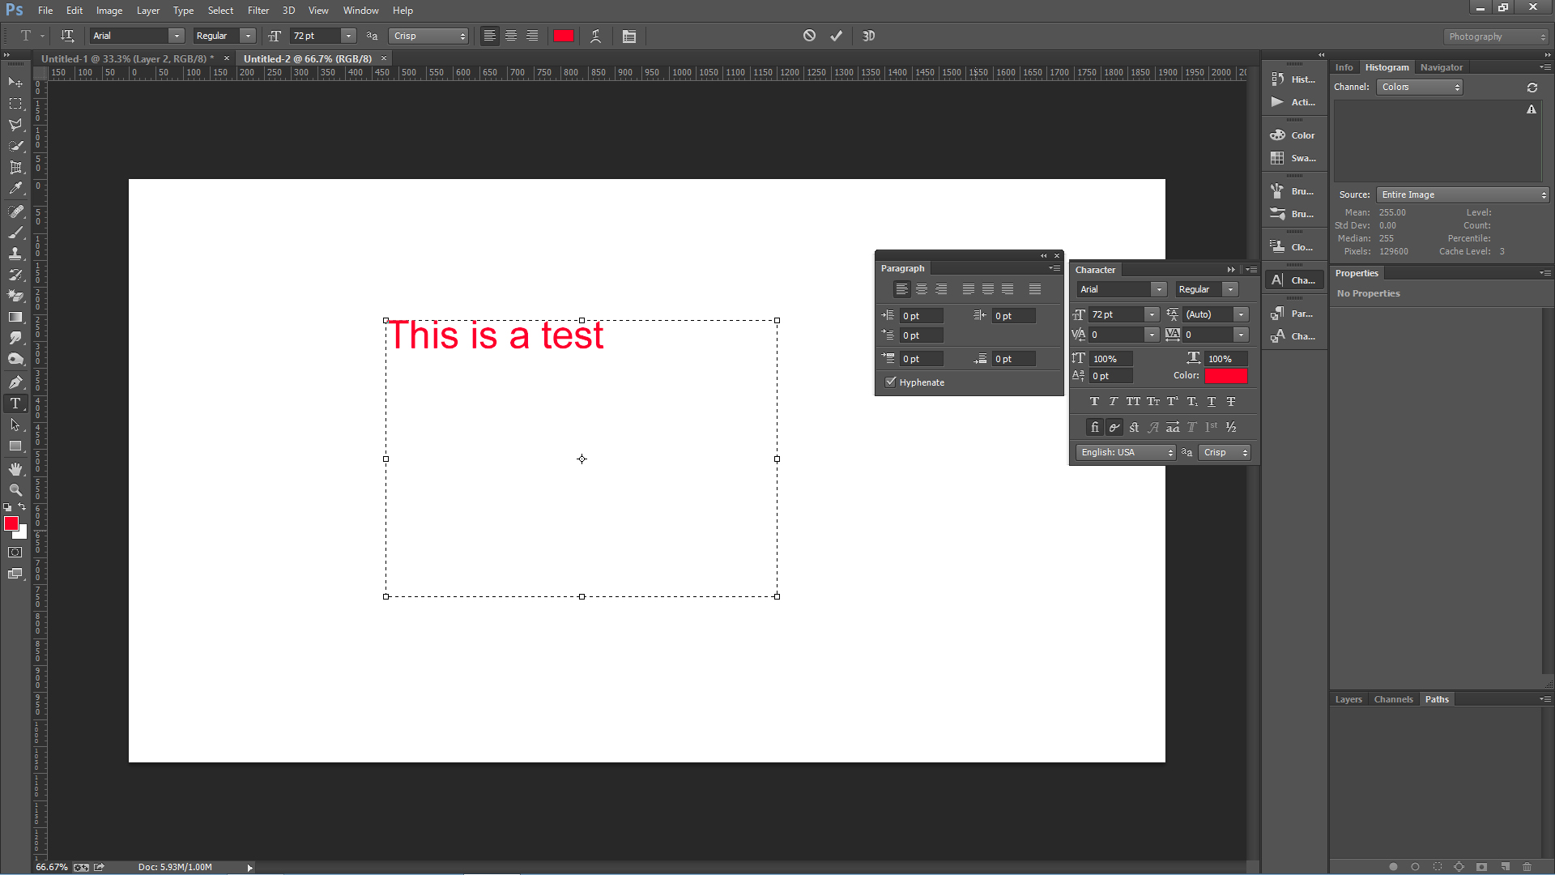
Task: Select the Path Selection tool
Action: click(15, 425)
